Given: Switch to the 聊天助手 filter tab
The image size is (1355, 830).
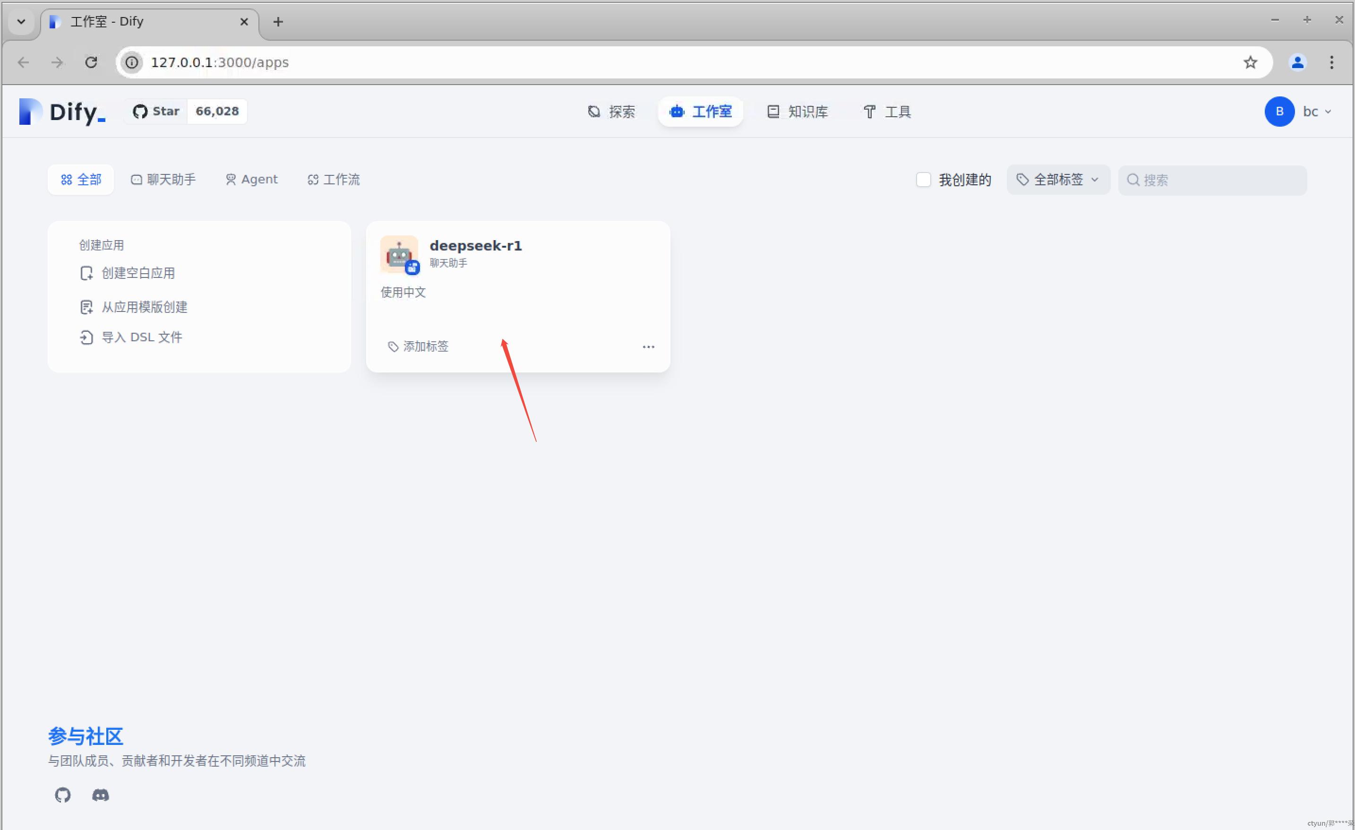Looking at the screenshot, I should tap(163, 179).
